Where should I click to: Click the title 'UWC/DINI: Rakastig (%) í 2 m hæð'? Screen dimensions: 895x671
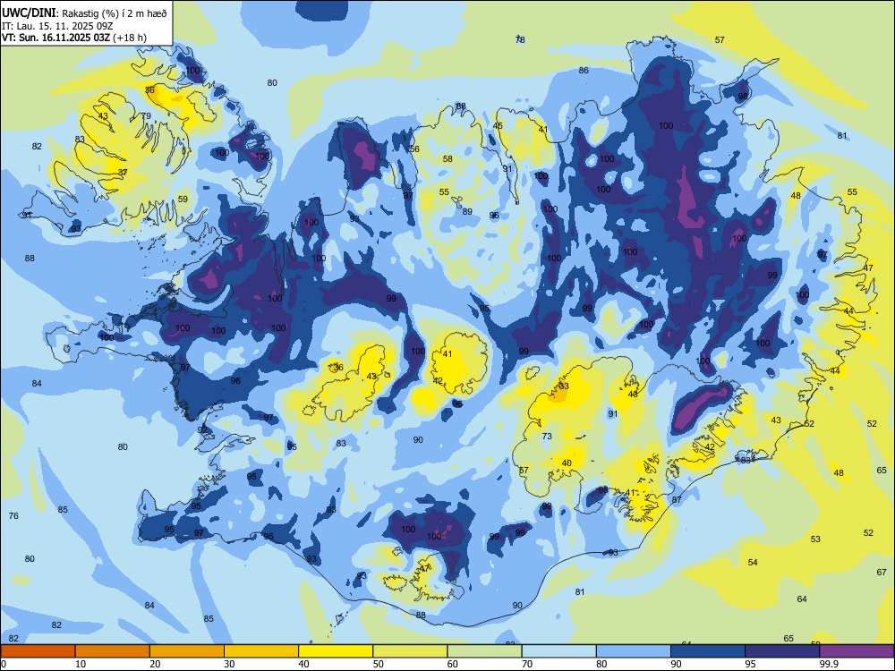click(x=84, y=13)
